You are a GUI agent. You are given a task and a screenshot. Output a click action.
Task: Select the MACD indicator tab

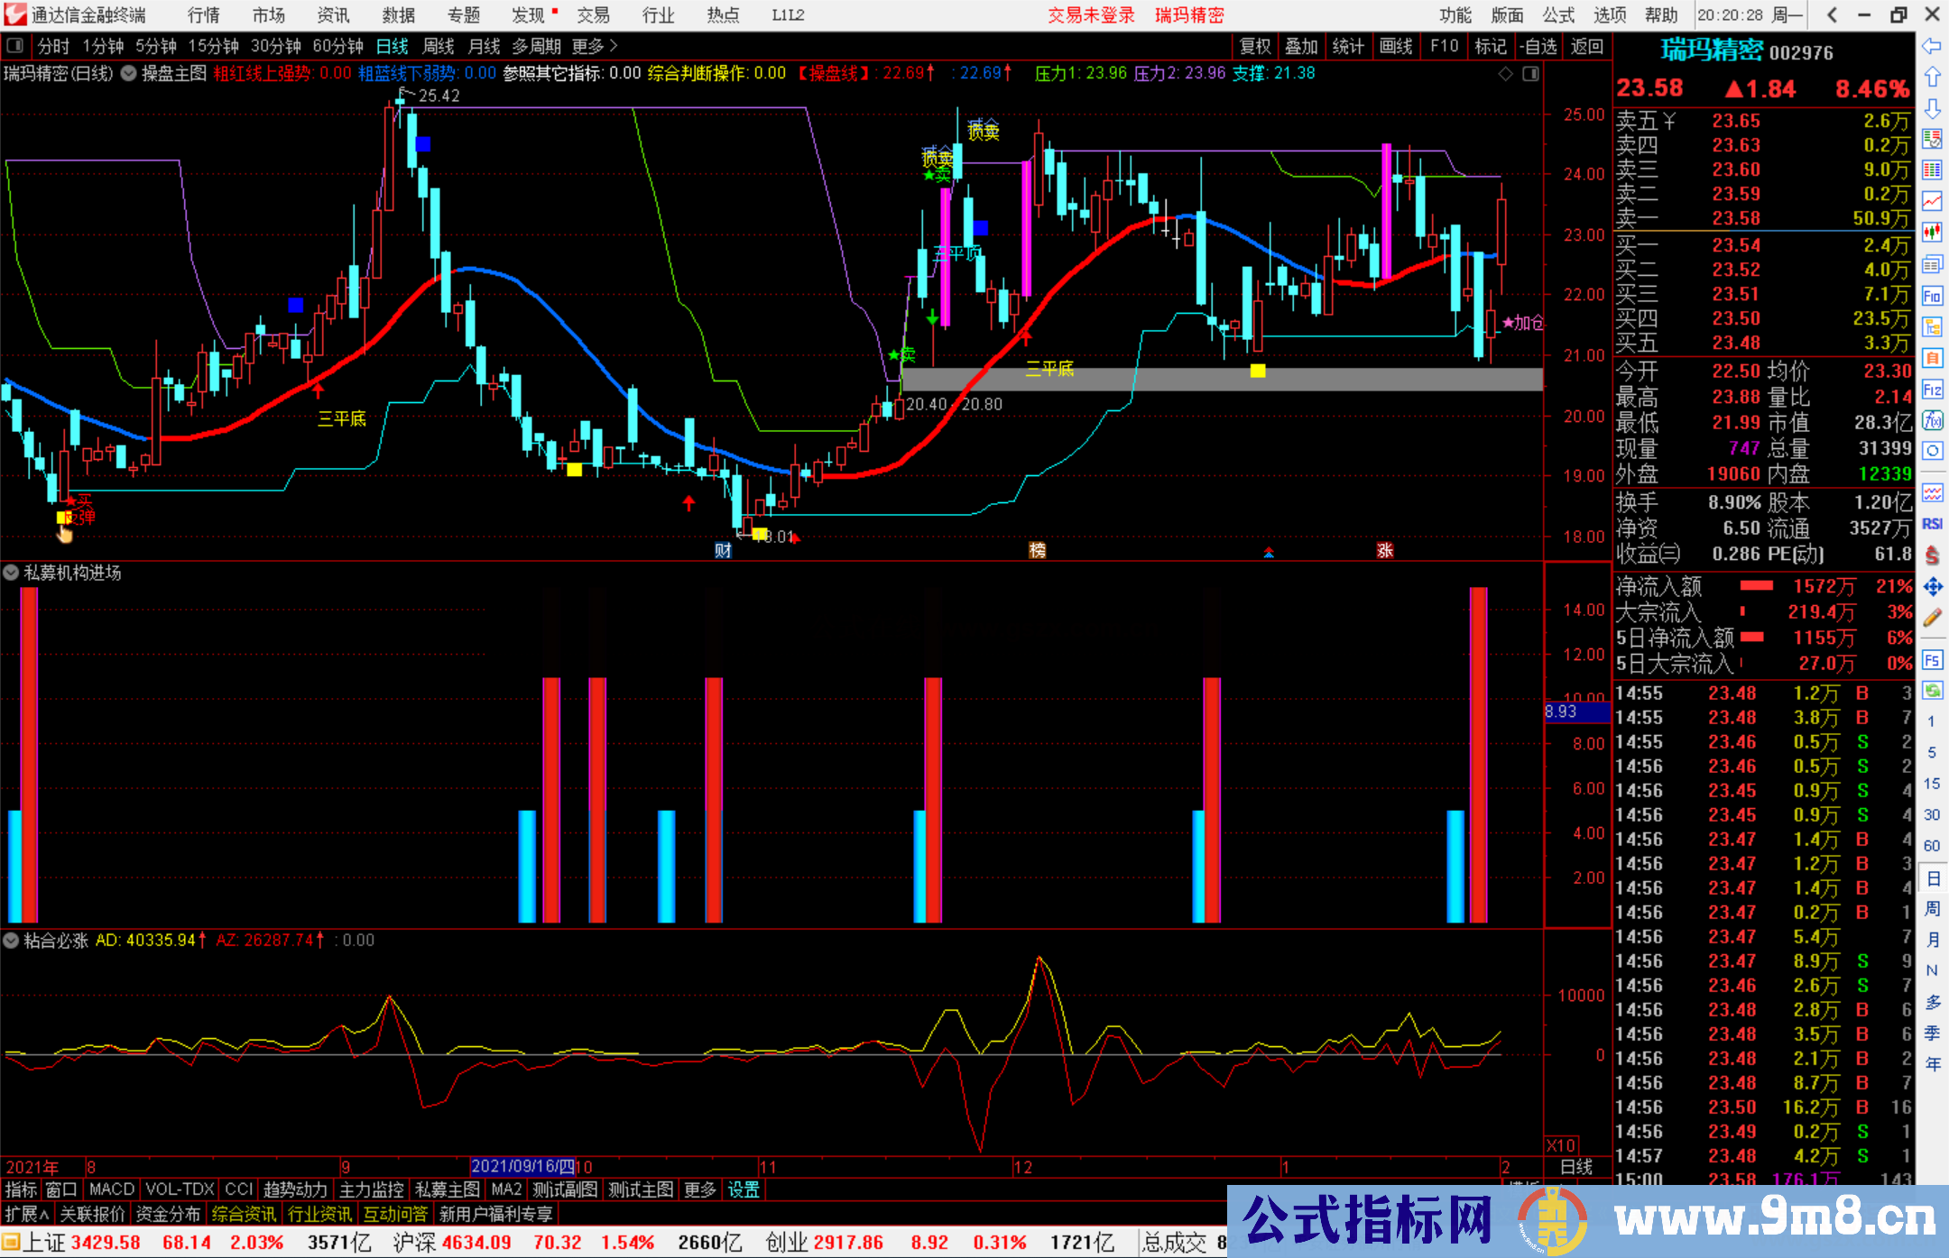(x=112, y=1189)
